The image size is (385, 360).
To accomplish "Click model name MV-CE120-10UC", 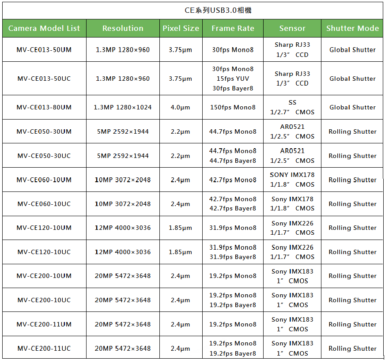I will point(44,252).
